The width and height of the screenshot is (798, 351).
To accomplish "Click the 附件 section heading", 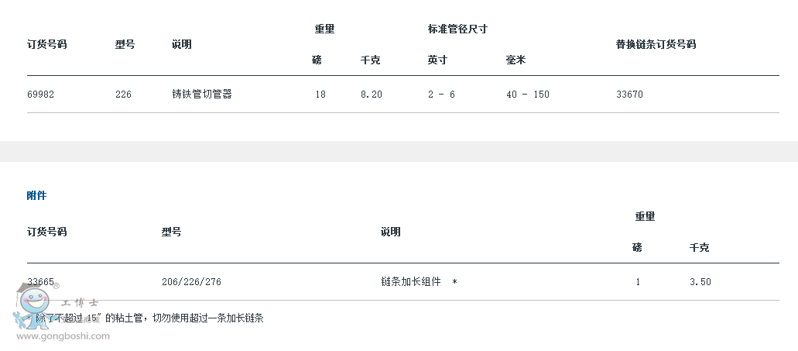I will (36, 195).
